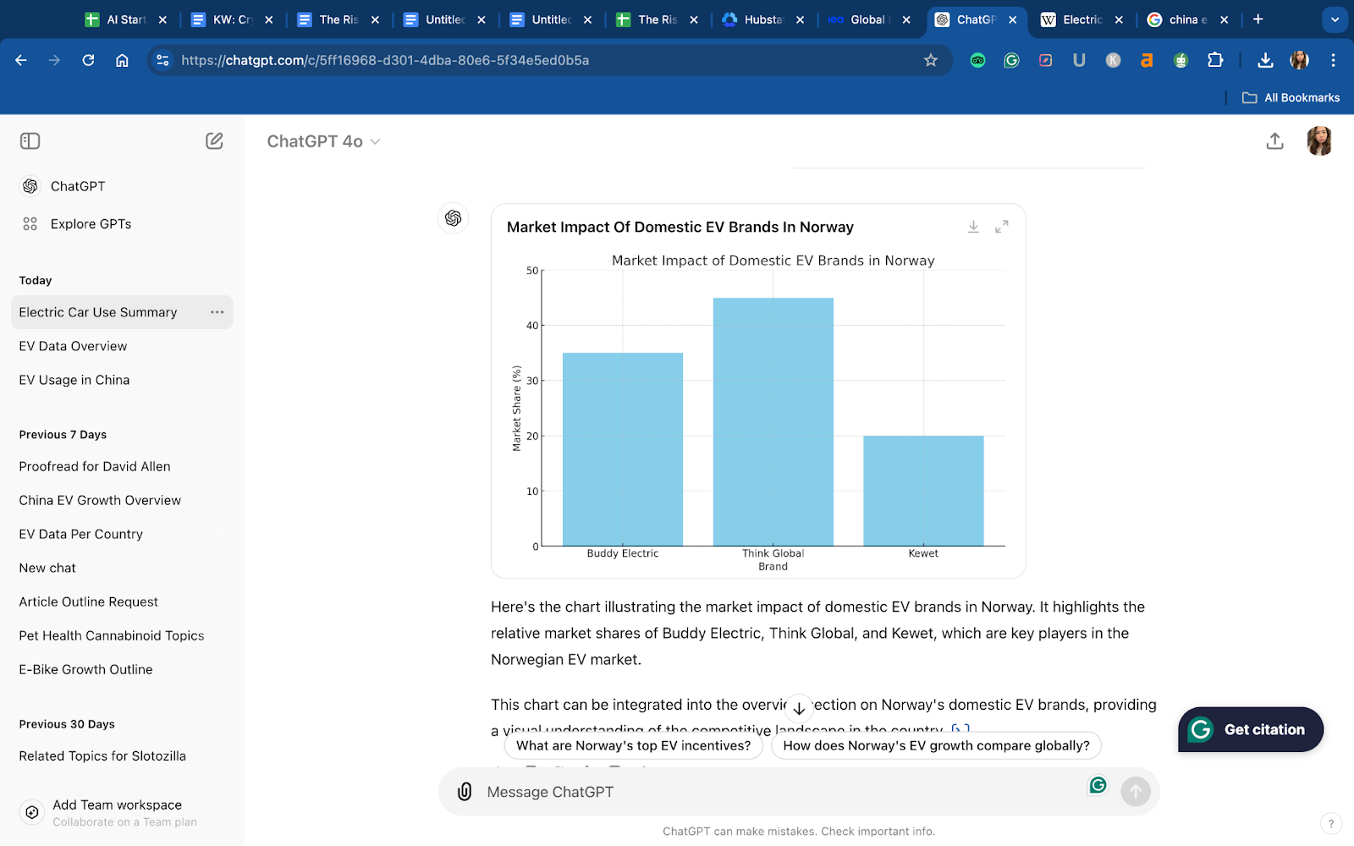Viewport: 1354px width, 846px height.
Task: Click 'How does Norway's EV growth compare globally?'
Action: (x=936, y=745)
